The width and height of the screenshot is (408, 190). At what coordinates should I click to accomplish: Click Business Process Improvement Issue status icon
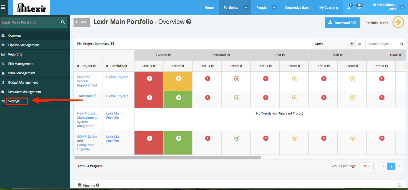(x=382, y=78)
